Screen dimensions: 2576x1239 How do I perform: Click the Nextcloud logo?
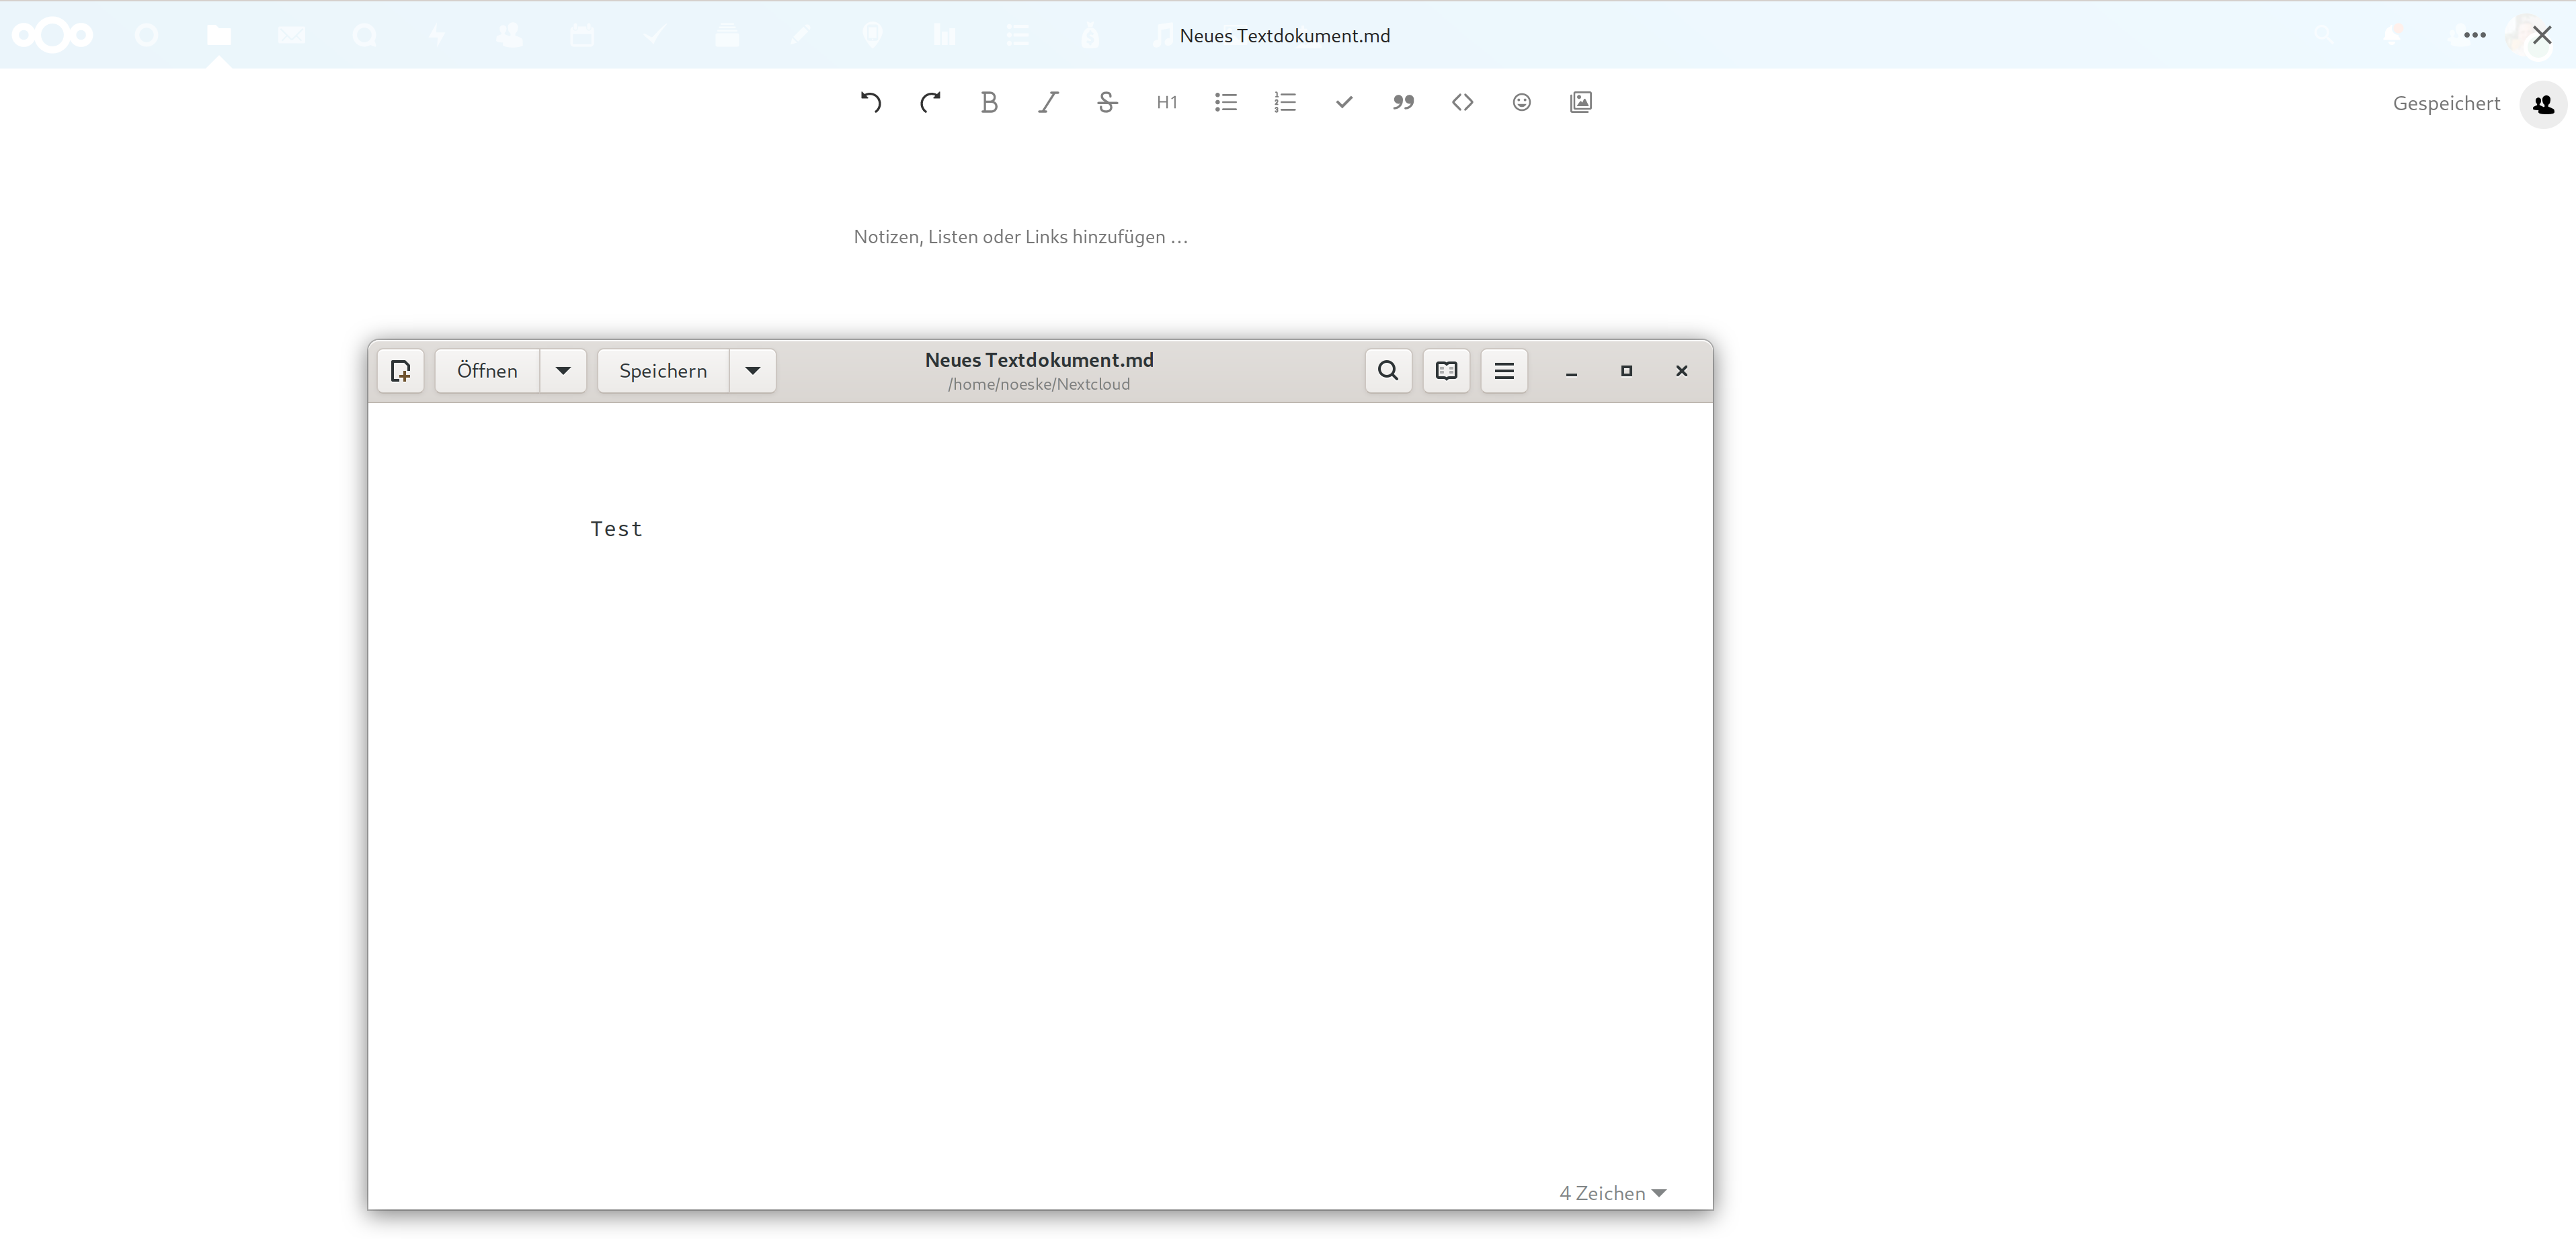[52, 35]
